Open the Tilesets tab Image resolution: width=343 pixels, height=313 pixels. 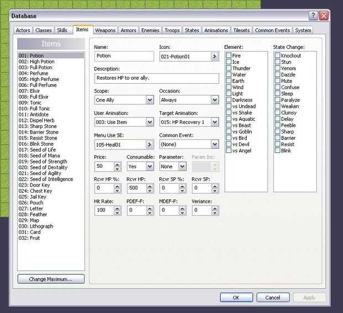(242, 30)
